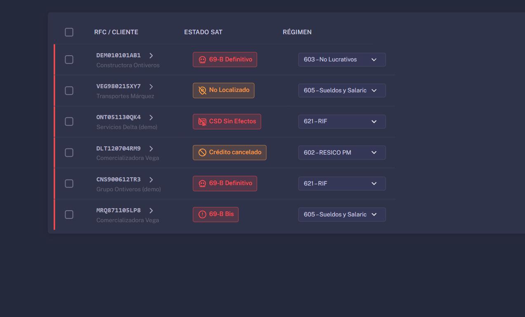Toggle the select-all checkbox in the table header

point(69,32)
